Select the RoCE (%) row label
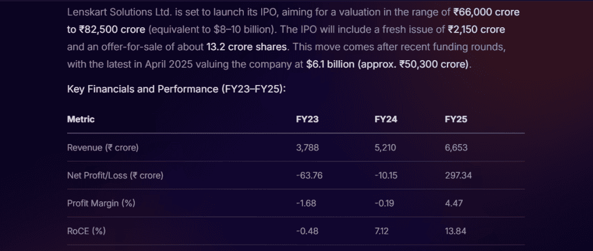The height and width of the screenshot is (251, 593). 87,231
